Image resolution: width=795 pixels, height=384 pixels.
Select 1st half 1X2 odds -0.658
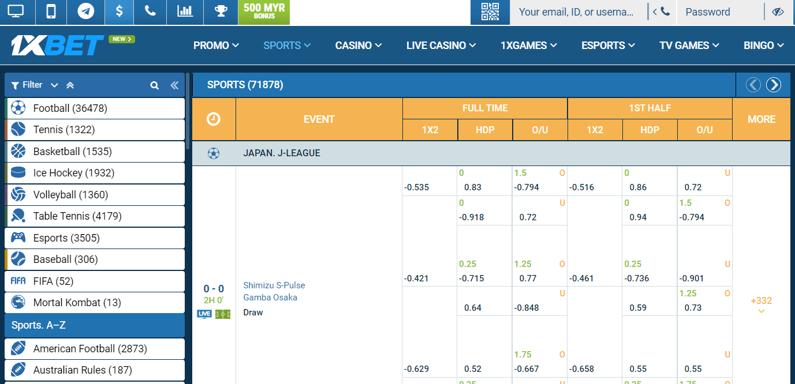(581, 369)
